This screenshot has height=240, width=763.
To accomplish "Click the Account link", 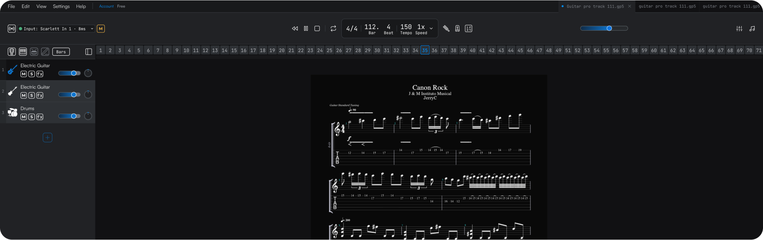I will tap(106, 6).
